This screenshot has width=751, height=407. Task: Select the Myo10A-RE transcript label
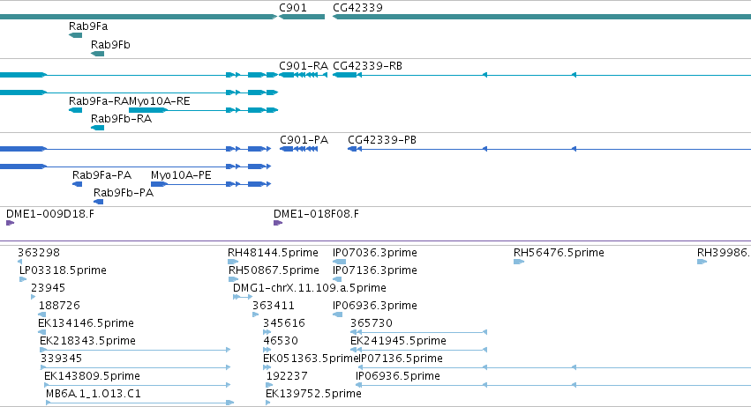pos(160,101)
